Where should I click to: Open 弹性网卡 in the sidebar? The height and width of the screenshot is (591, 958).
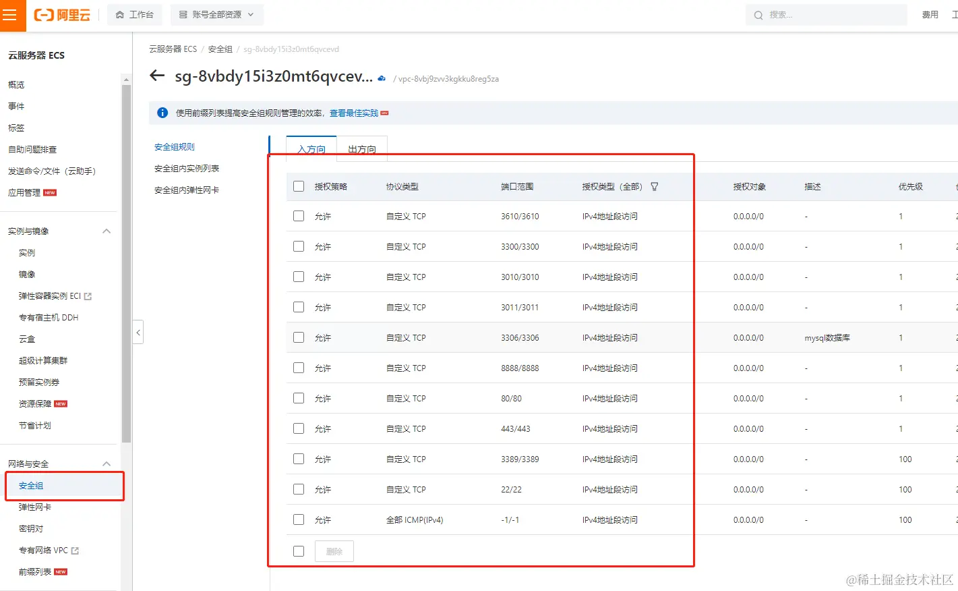[x=35, y=507]
